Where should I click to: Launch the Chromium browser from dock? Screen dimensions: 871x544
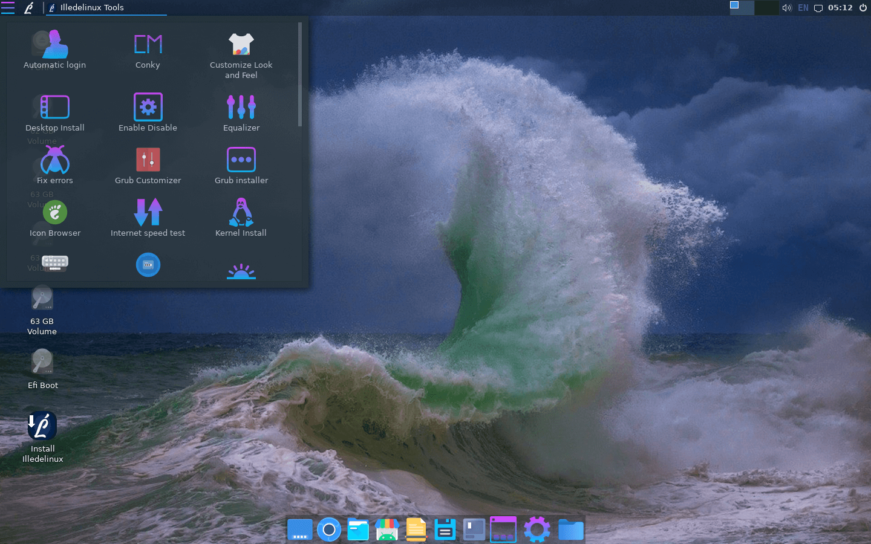click(329, 529)
